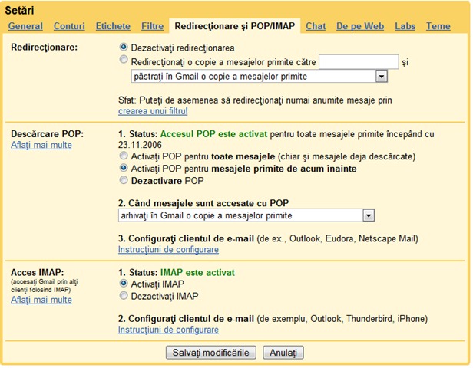Select POP for mesajele primite de acum înainte
This screenshot has height=368, width=473.
[124, 168]
